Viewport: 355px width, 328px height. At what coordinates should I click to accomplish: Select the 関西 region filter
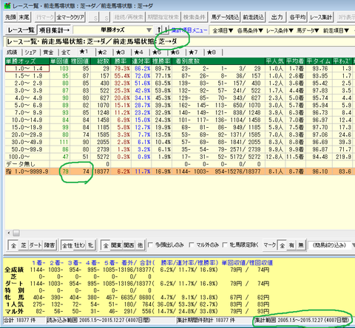[129, 245]
